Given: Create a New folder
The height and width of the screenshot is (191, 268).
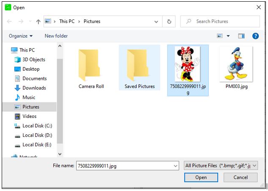Looking at the screenshot, I should pyautogui.click(x=56, y=36).
